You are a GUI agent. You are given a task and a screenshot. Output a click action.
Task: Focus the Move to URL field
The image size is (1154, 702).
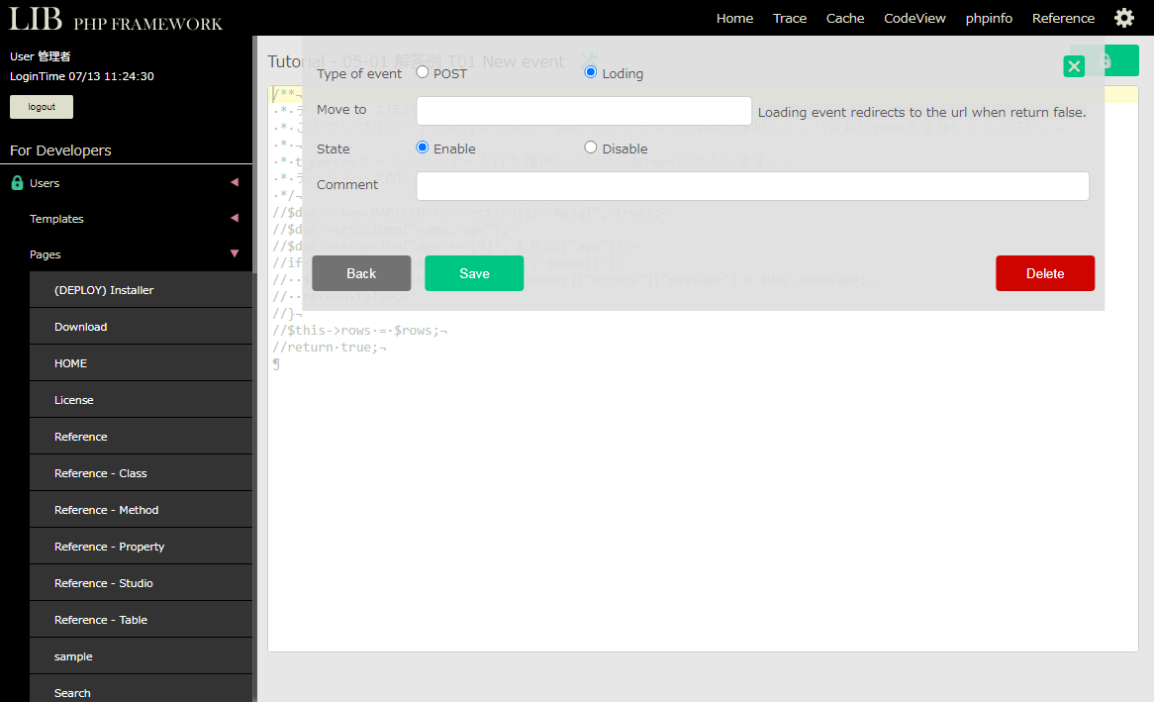pyautogui.click(x=584, y=111)
